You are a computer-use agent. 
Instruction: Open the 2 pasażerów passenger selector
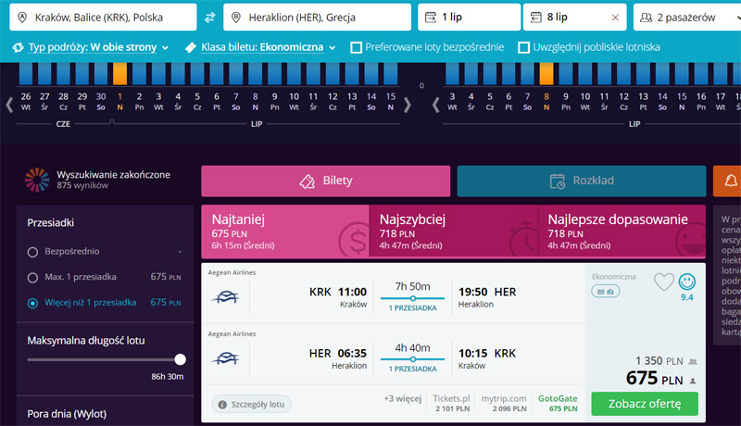(687, 18)
